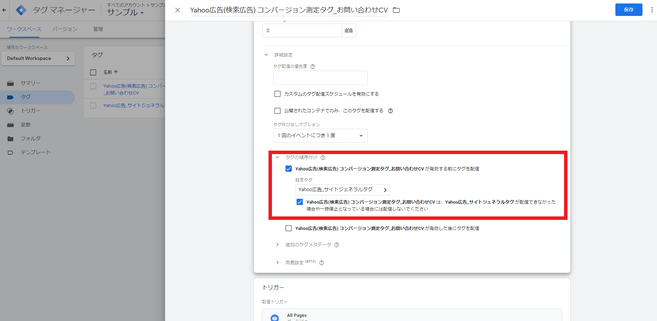This screenshot has height=321, width=657.
Task: Open help icon for 追加のタグメタデータ
Action: [x=336, y=245]
